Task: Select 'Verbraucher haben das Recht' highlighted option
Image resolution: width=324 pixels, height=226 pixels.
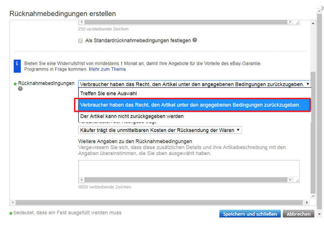Action: point(194,105)
